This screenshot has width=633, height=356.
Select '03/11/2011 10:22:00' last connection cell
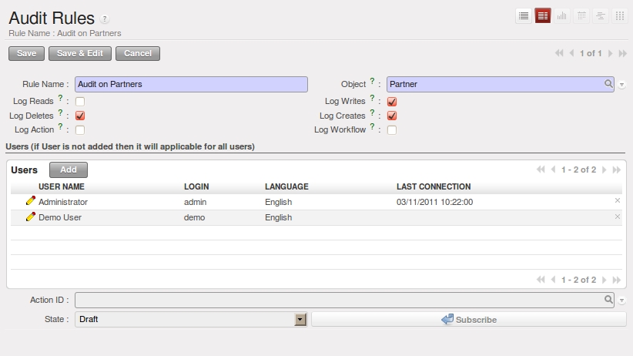tap(434, 202)
